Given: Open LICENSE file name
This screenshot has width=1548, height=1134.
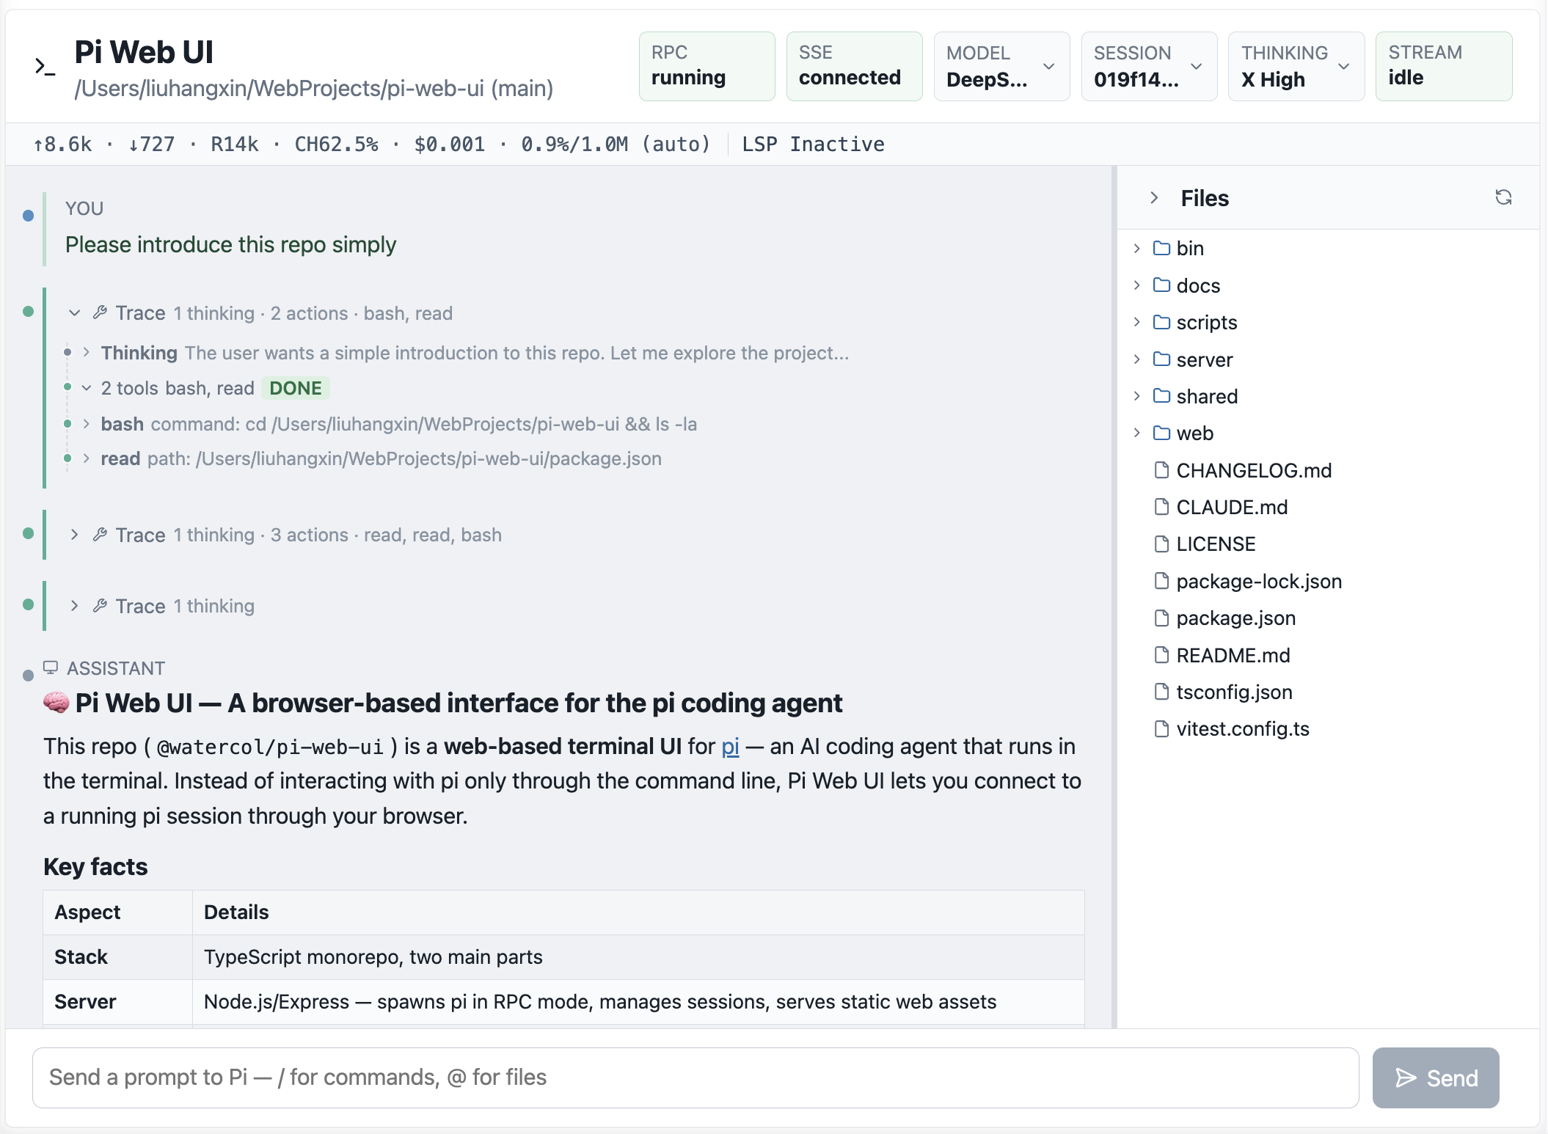Looking at the screenshot, I should tap(1216, 544).
